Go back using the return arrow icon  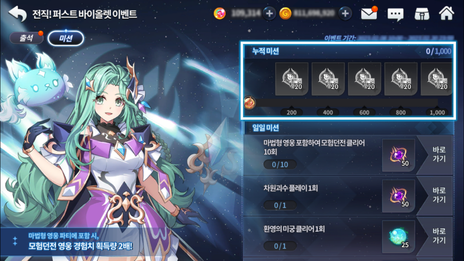(18, 14)
